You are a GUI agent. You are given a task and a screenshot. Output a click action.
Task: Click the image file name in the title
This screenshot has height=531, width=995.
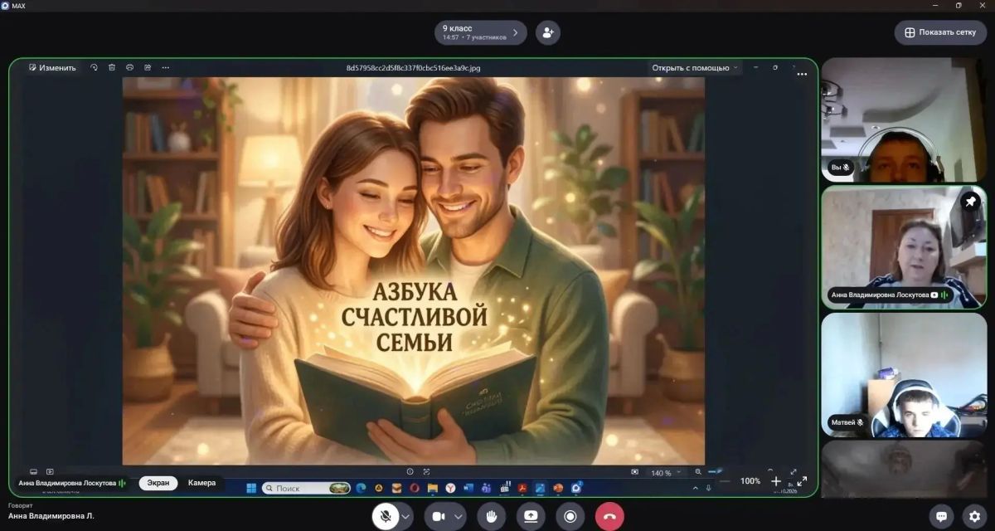click(413, 68)
